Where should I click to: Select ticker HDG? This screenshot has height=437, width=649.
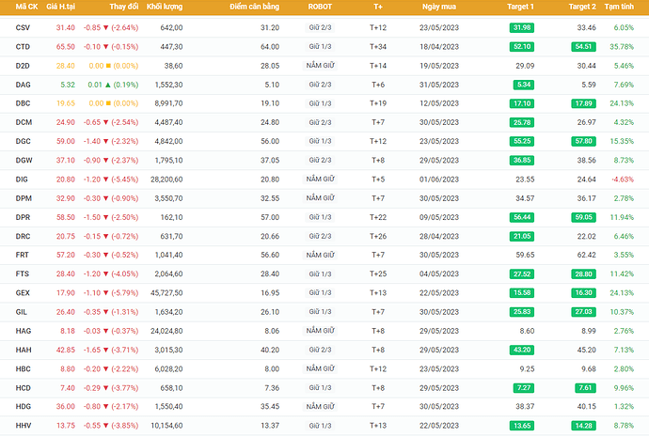pos(24,407)
